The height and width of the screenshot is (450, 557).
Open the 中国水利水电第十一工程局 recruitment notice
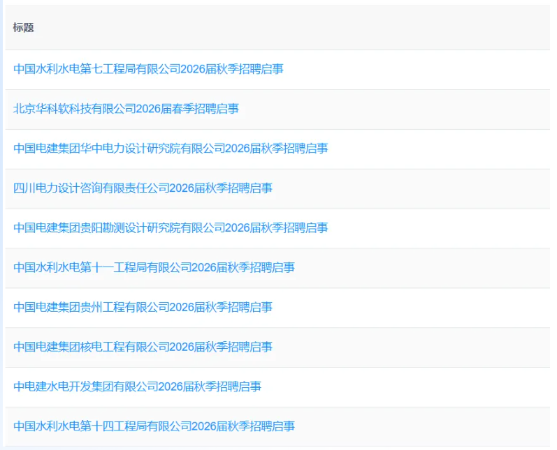coord(154,268)
